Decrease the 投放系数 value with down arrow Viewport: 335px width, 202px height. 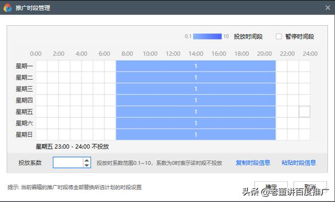point(87,165)
